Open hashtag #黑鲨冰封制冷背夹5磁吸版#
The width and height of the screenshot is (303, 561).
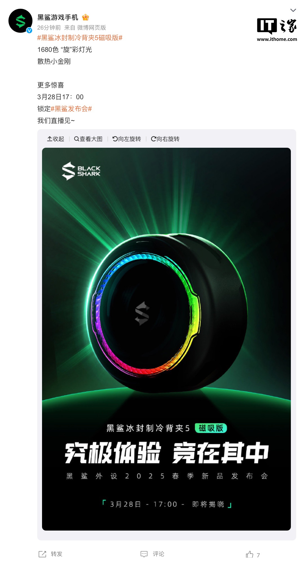pos(80,38)
